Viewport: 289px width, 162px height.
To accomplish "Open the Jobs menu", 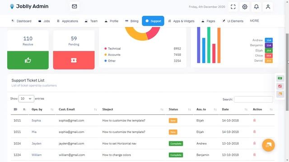I will (x=44, y=21).
